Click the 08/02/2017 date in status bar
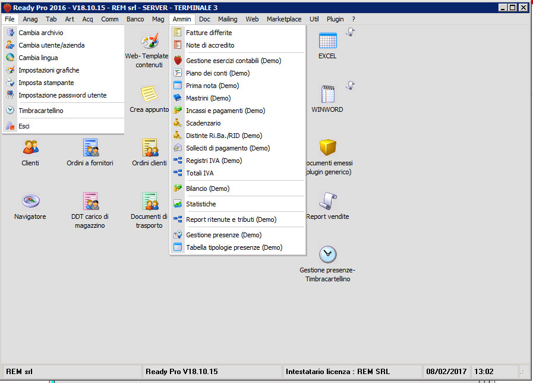This screenshot has width=533, height=383. point(446,372)
